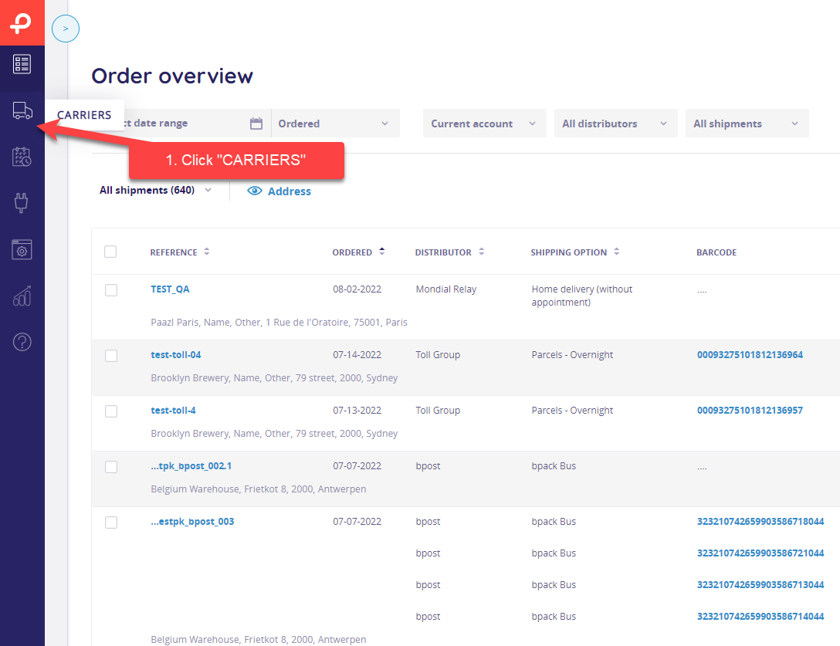The width and height of the screenshot is (840, 646).
Task: Open the plug integrations sidebar icon
Action: [x=22, y=203]
